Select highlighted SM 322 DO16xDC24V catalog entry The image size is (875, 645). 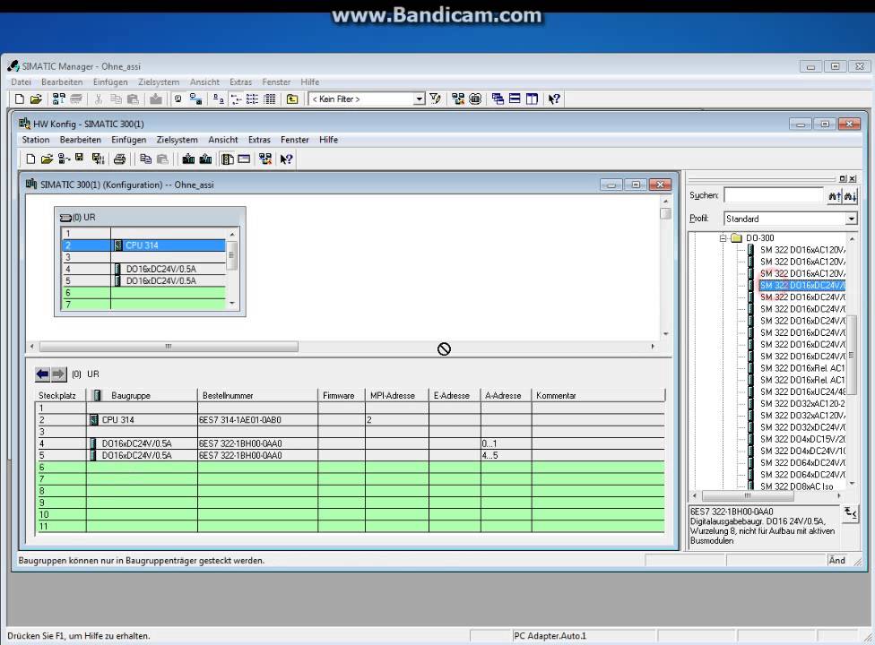click(801, 286)
